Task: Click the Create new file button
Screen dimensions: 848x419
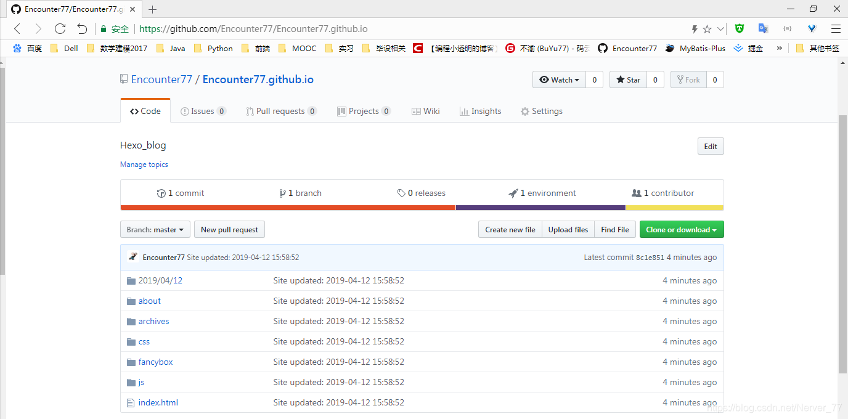Action: [510, 229]
